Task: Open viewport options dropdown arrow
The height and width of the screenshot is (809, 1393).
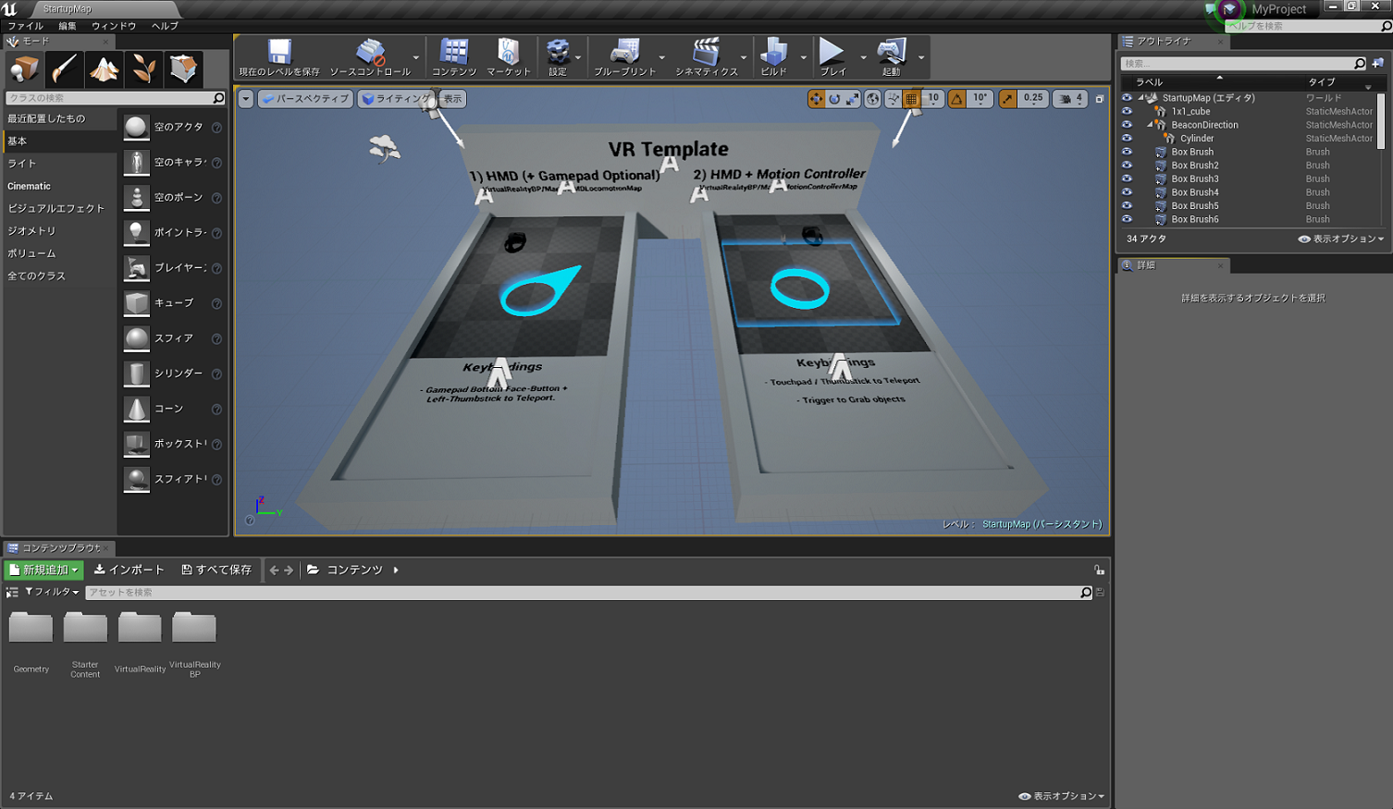Action: pos(246,99)
